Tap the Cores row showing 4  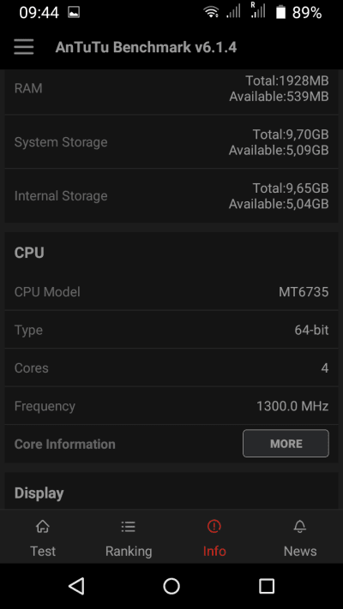point(171,367)
